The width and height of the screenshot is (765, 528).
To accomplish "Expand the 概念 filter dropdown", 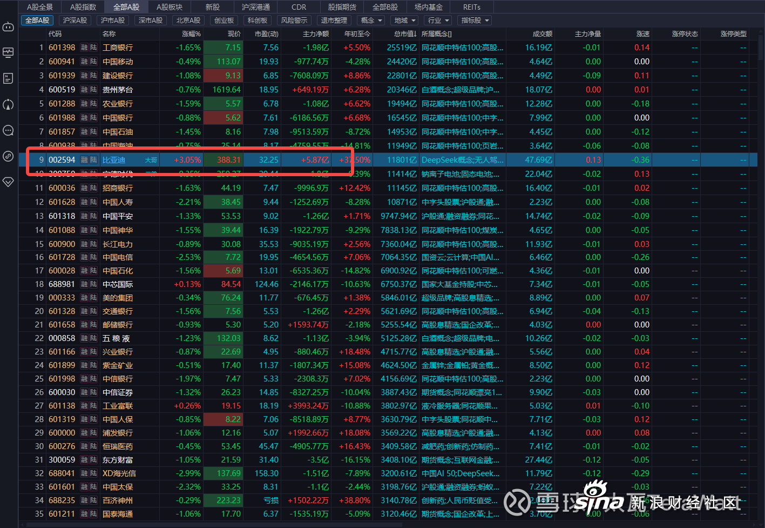I will coord(371,21).
